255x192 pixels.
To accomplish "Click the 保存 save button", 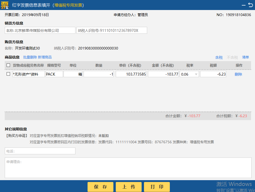I will (x=100, y=187).
